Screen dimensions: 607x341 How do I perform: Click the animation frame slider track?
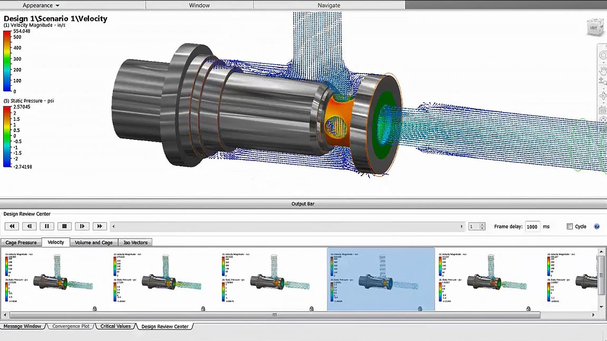click(287, 226)
